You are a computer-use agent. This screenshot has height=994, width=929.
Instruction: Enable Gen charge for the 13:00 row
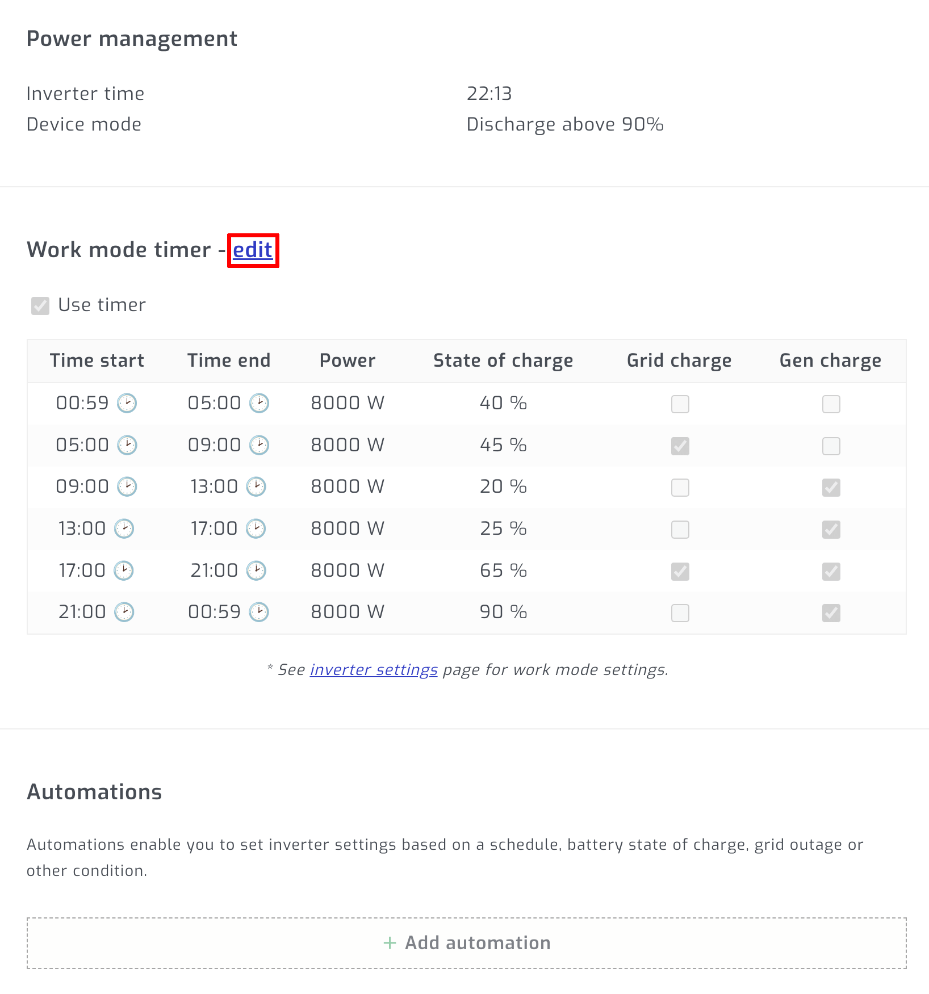(x=831, y=529)
